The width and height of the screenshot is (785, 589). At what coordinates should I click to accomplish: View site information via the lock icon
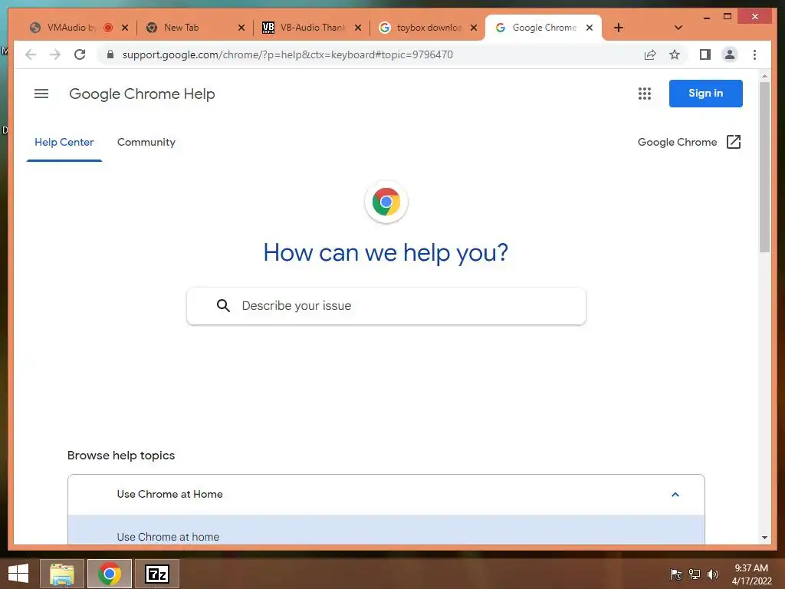[110, 54]
